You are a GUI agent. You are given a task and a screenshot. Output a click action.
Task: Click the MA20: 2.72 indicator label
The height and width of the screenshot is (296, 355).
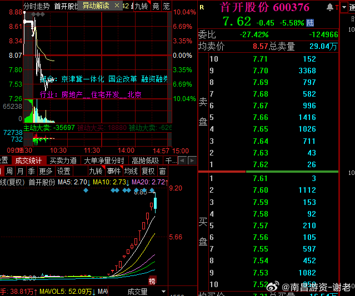(150, 182)
